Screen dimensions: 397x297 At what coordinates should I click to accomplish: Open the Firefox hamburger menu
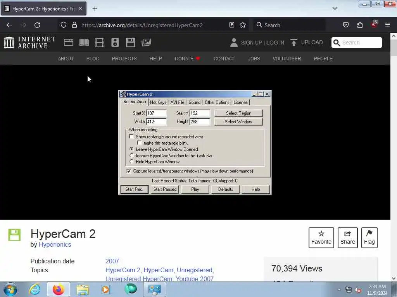pyautogui.click(x=388, y=25)
